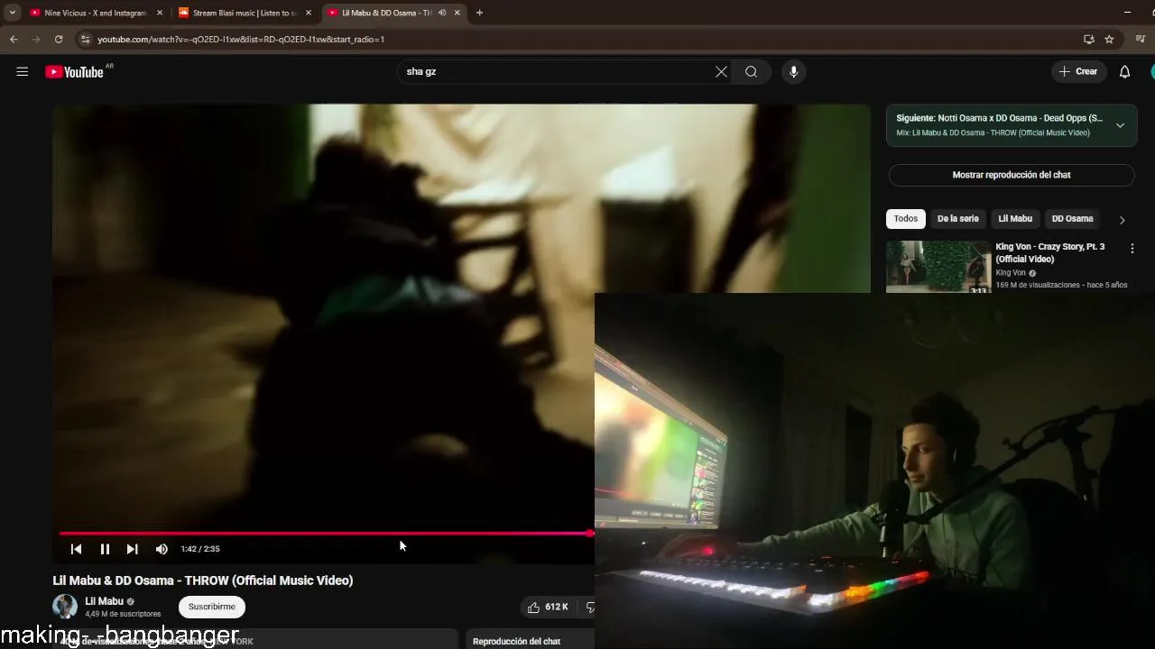The width and height of the screenshot is (1155, 649).
Task: Open a new browser tab
Action: coord(479,13)
